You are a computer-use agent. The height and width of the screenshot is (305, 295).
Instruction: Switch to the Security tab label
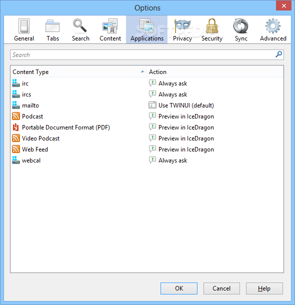pyautogui.click(x=212, y=38)
